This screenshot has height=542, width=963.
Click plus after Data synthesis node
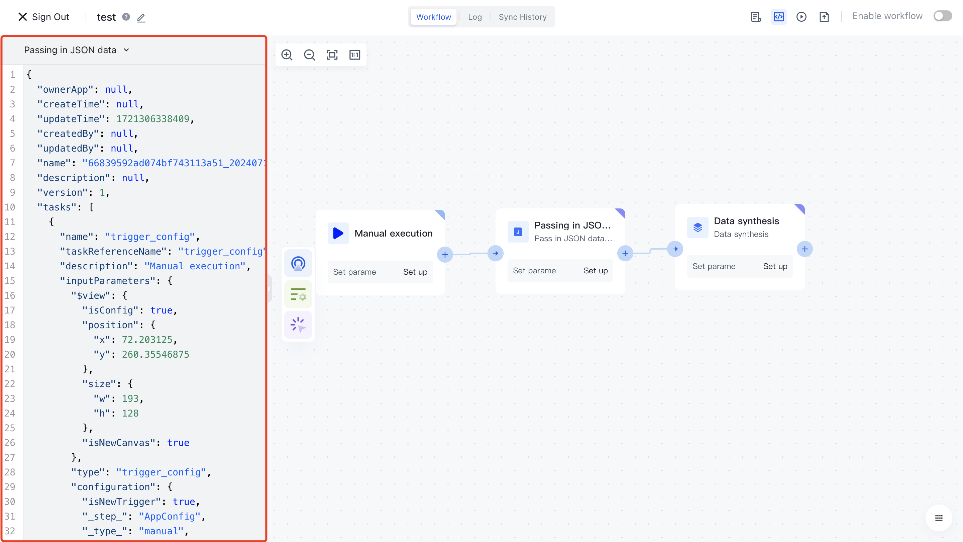coord(805,249)
